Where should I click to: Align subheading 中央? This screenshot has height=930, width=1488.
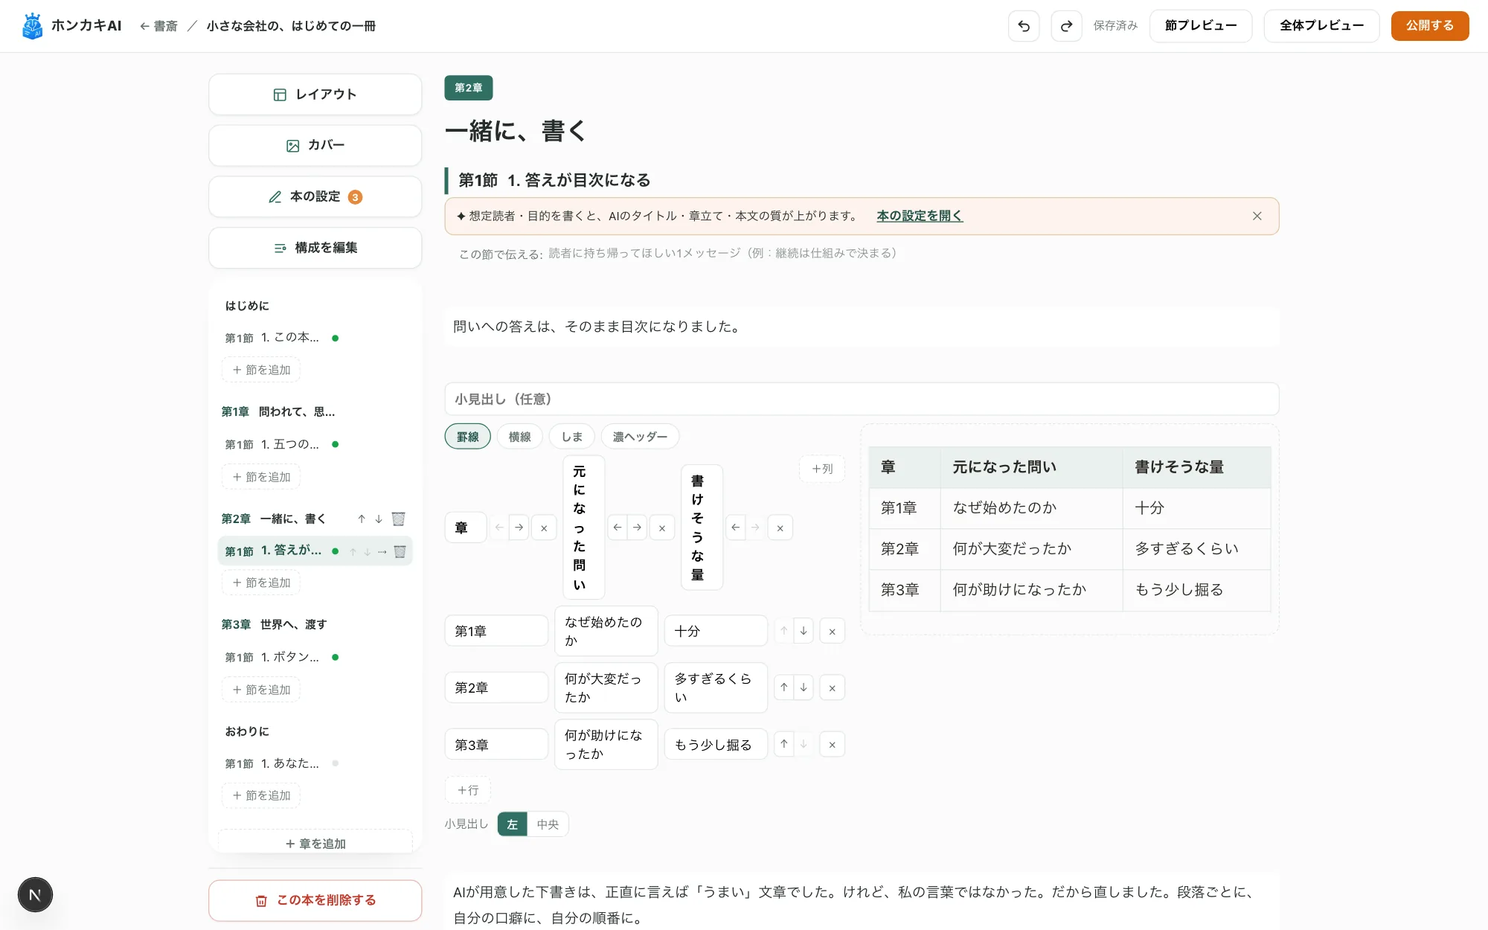[x=548, y=824]
